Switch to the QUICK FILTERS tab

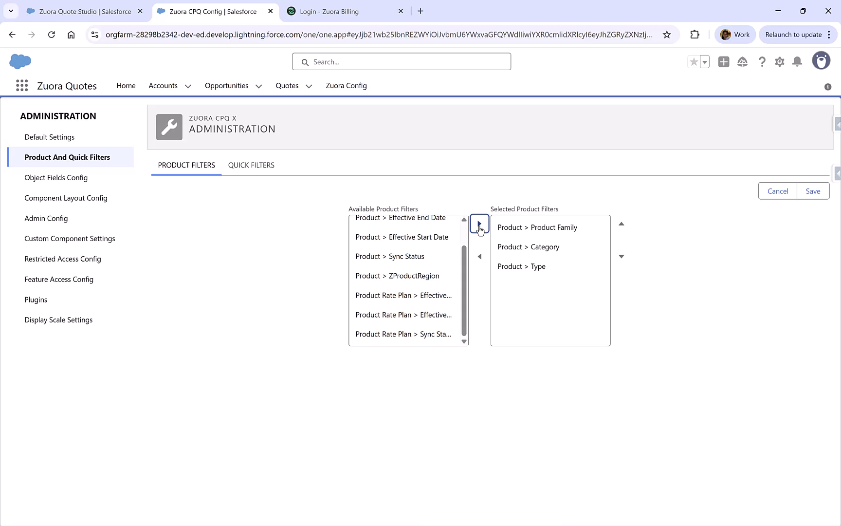coord(251,165)
